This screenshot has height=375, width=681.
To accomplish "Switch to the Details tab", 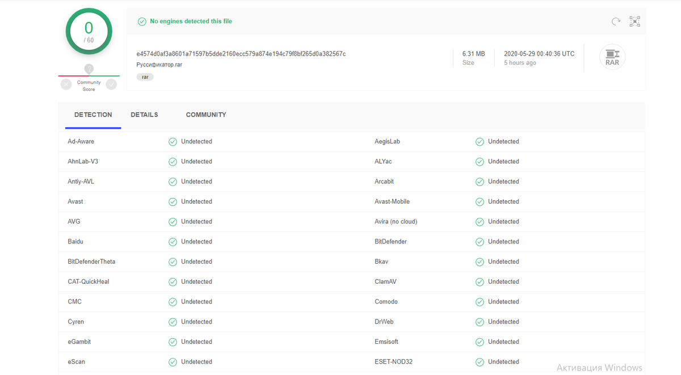I will pyautogui.click(x=144, y=115).
